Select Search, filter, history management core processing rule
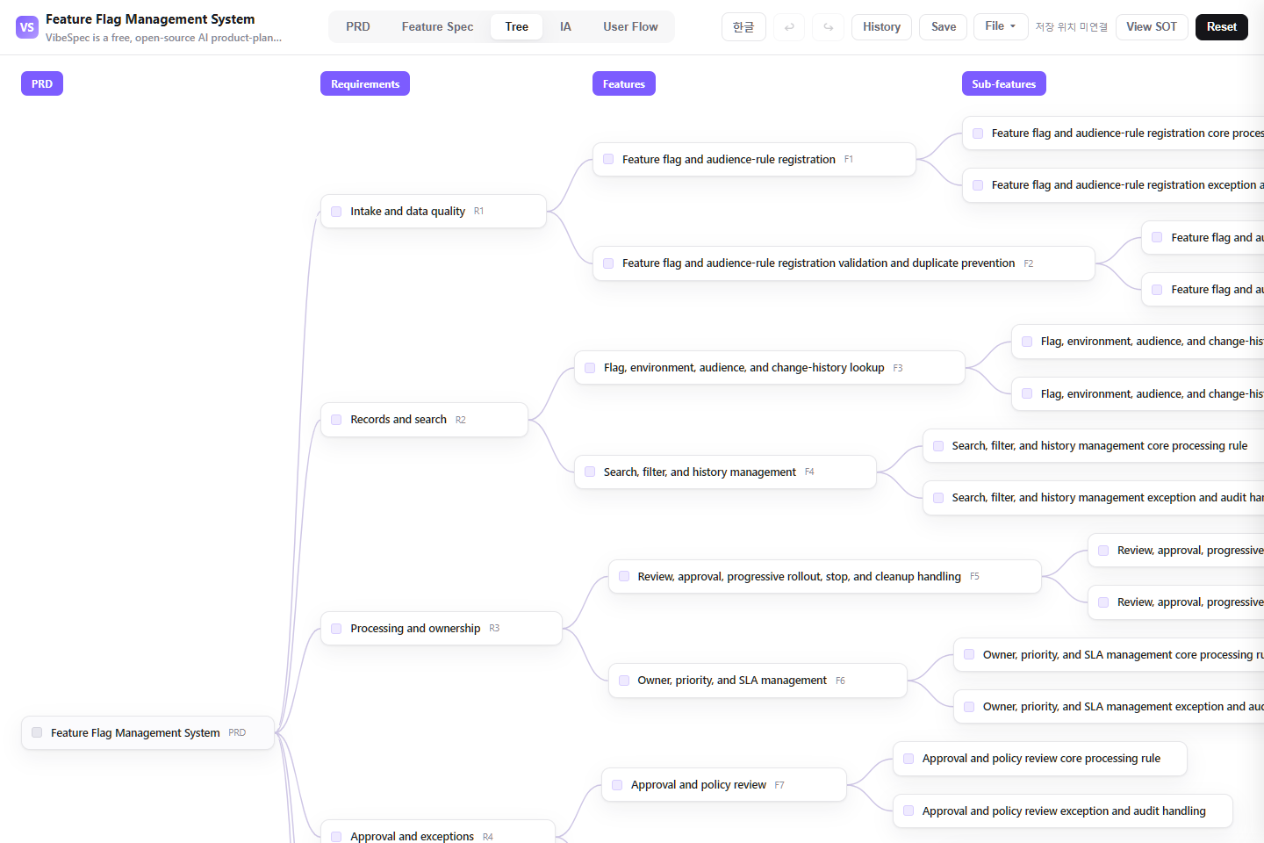The height and width of the screenshot is (843, 1264). (1094, 446)
